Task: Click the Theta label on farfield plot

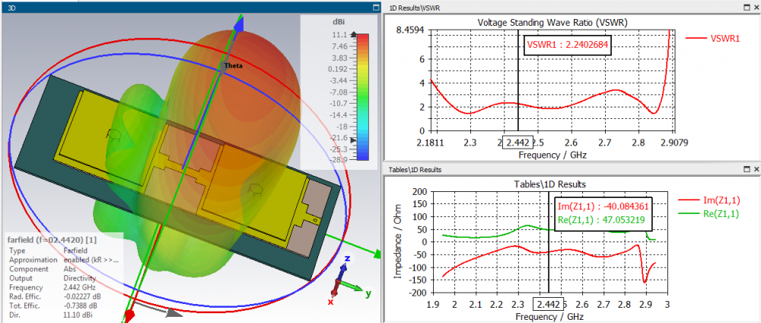Action: click(x=233, y=66)
